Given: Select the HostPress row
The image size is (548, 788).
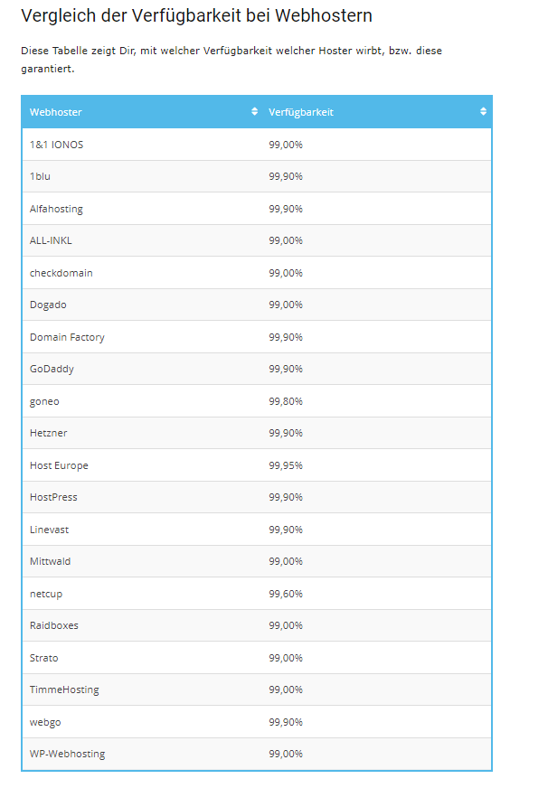Looking at the screenshot, I should (257, 498).
